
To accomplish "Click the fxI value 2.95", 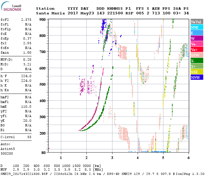I will (27, 43).
